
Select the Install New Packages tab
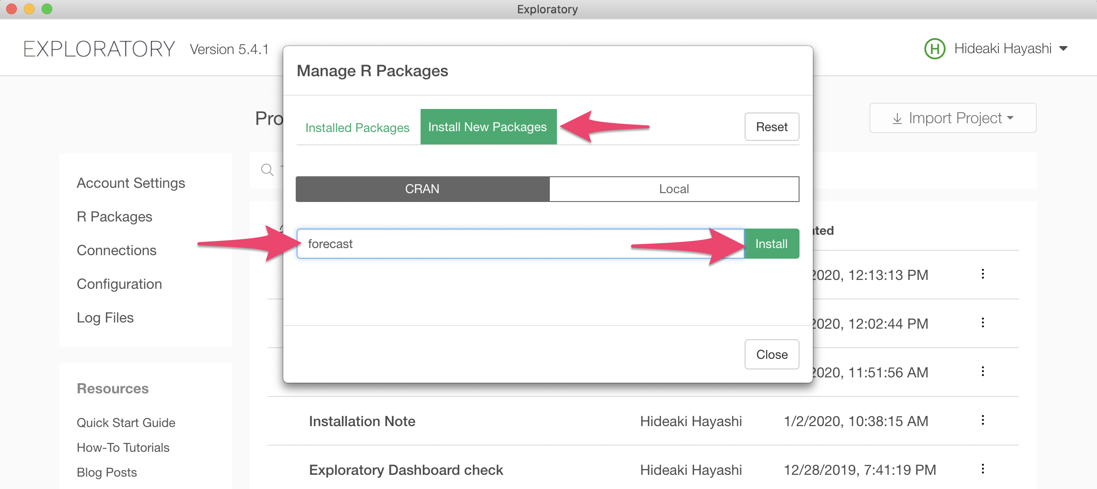click(488, 127)
